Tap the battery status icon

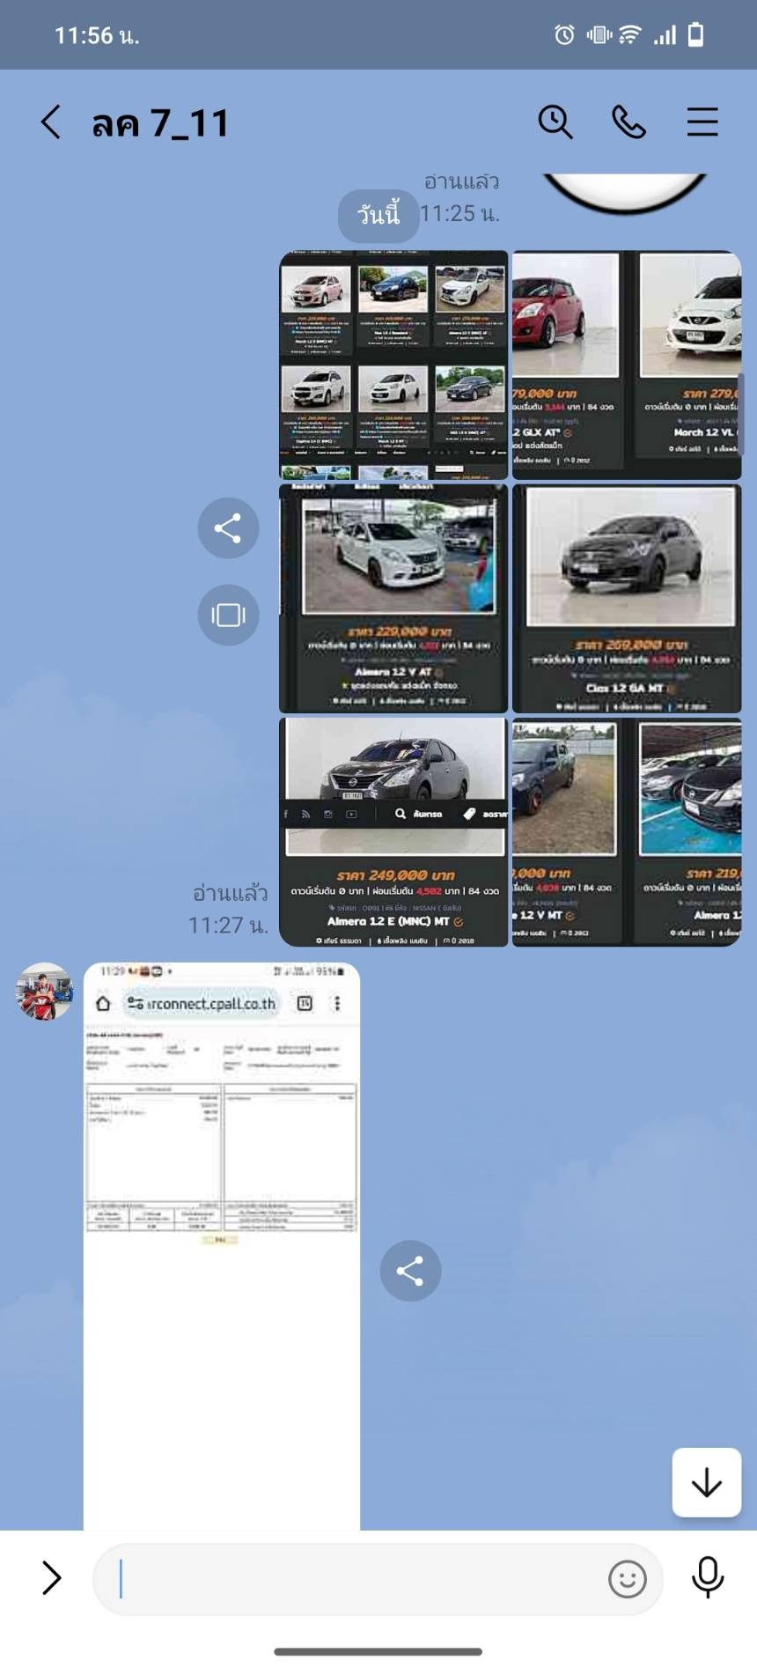695,35
